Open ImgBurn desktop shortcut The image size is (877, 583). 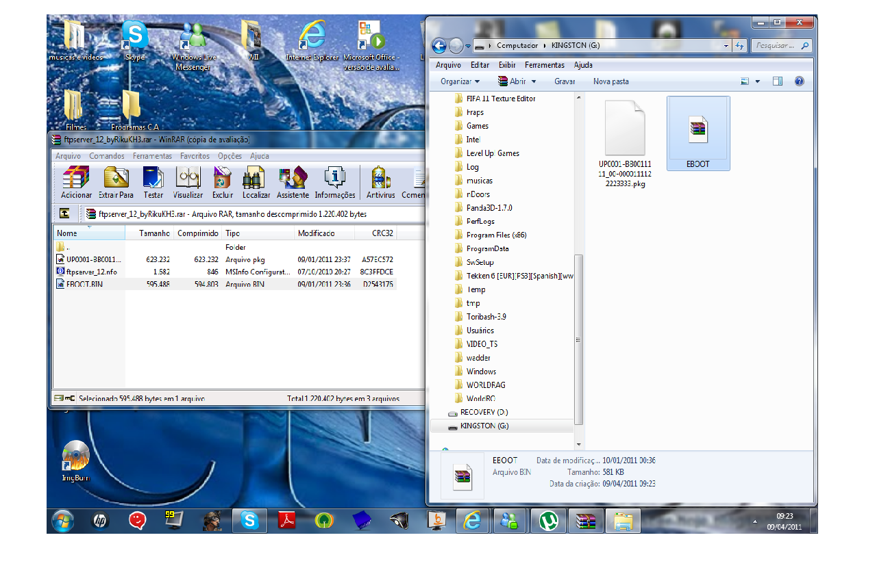(75, 461)
